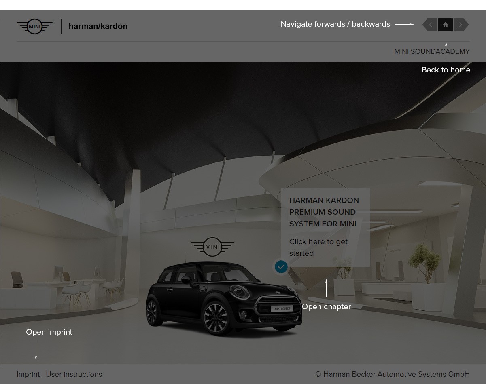
Task: Click the blue checkmark chapter marker
Action: click(x=281, y=267)
